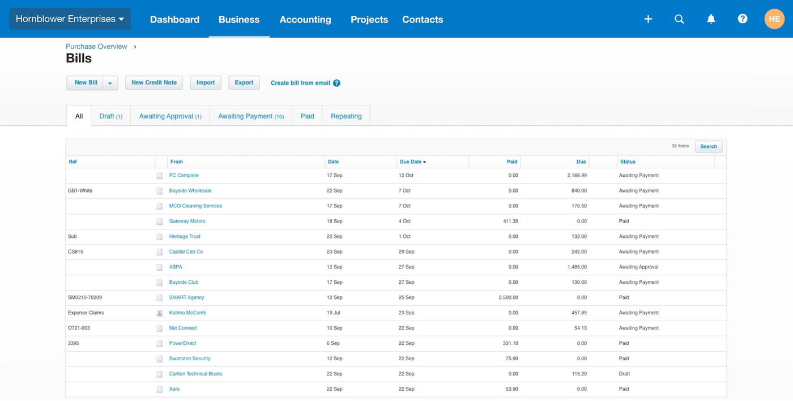Click the document icon for Carlton Technical Books

tap(160, 374)
